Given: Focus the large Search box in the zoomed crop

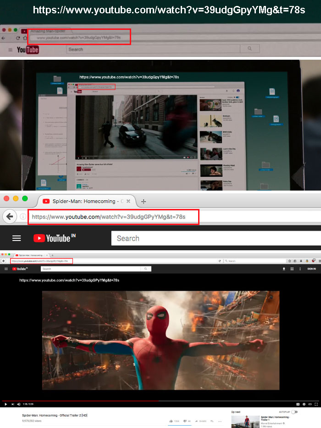Looking at the screenshot, I should click(x=216, y=238).
